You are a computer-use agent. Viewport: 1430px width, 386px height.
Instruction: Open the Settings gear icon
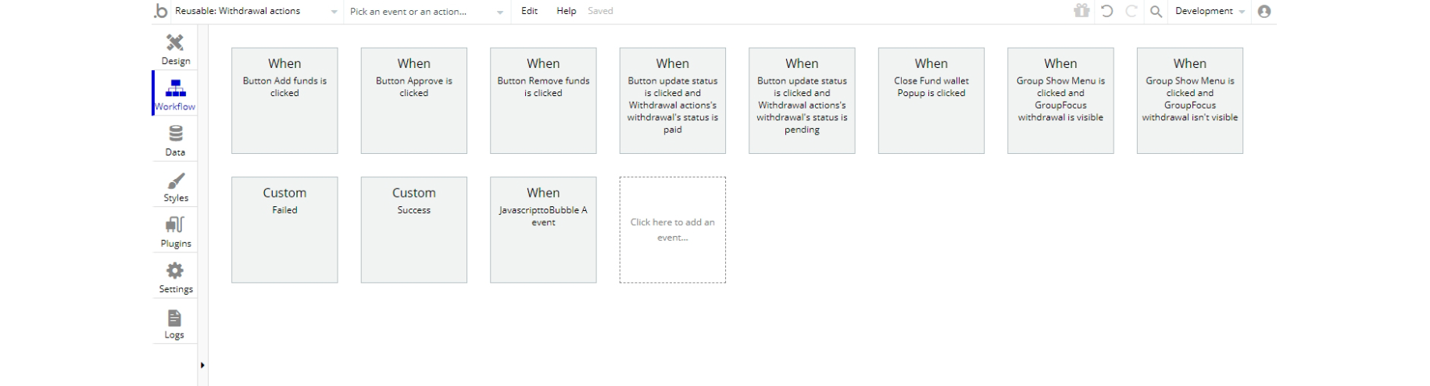click(175, 271)
